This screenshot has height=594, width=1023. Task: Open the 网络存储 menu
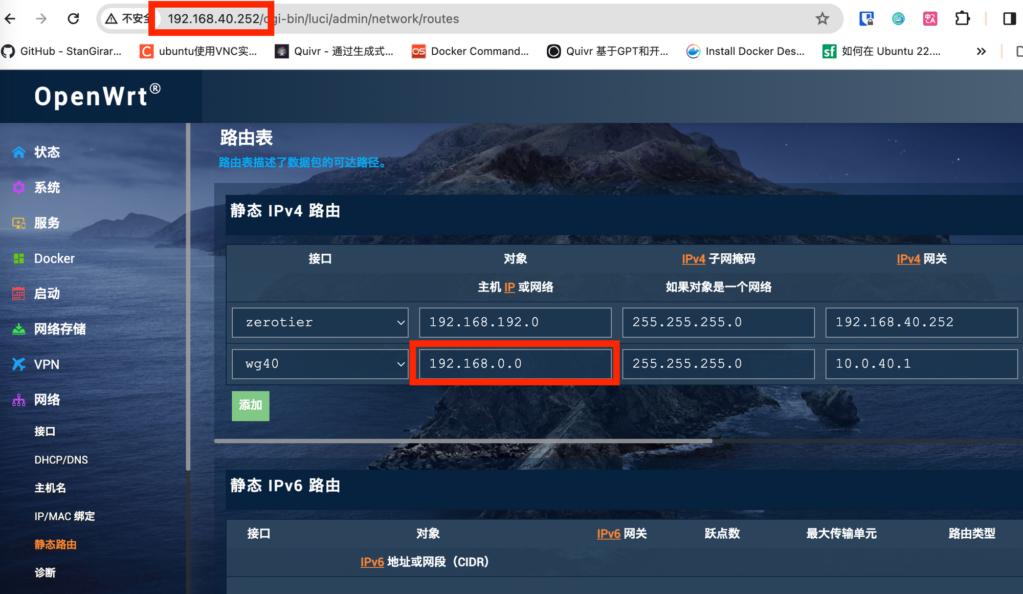click(60, 329)
